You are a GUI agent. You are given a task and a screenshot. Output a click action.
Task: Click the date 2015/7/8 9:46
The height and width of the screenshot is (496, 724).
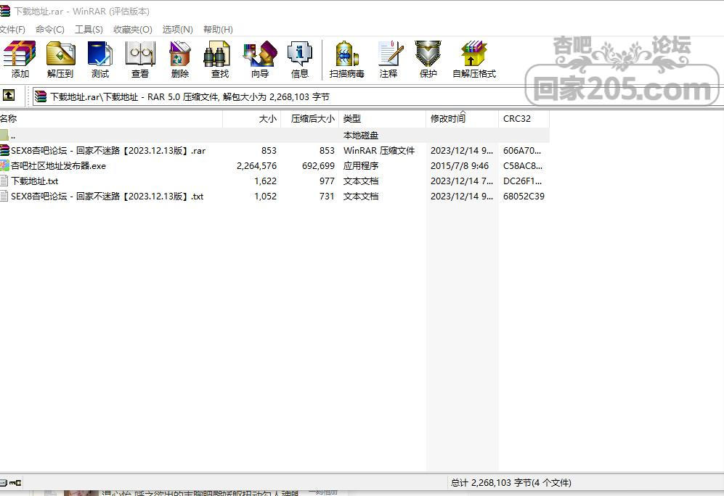[460, 166]
